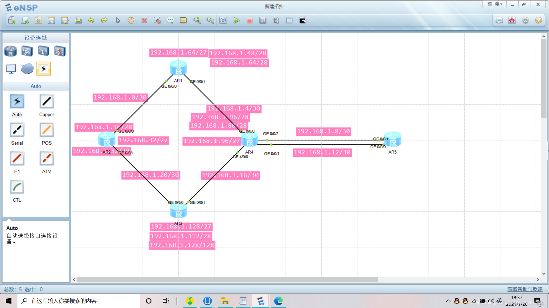This screenshot has height=308, width=549.
Task: Stop devices with the red square icon
Action: [250, 20]
